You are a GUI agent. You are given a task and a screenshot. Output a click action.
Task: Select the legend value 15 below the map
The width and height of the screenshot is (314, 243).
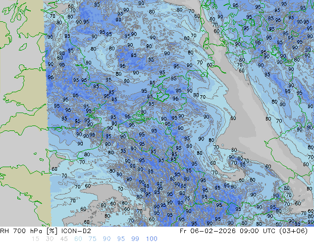[x=35, y=239]
